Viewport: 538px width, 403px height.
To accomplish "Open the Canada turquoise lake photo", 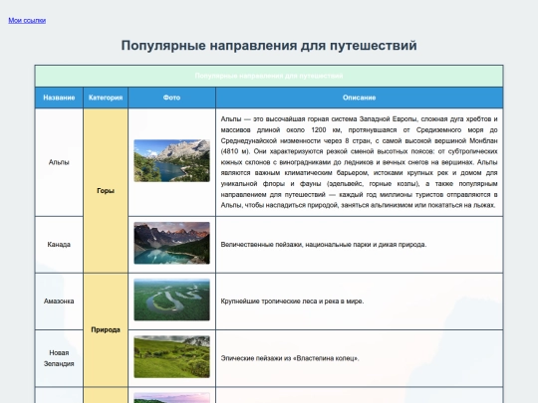I will [172, 243].
